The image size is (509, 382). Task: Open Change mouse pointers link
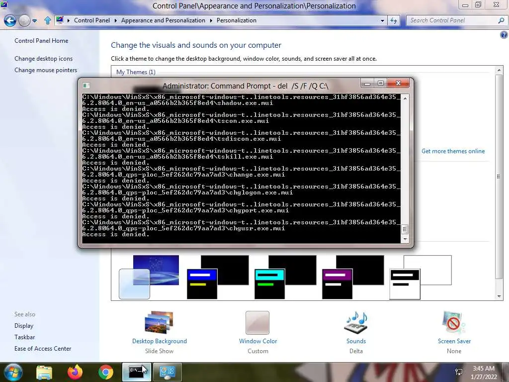coord(46,70)
